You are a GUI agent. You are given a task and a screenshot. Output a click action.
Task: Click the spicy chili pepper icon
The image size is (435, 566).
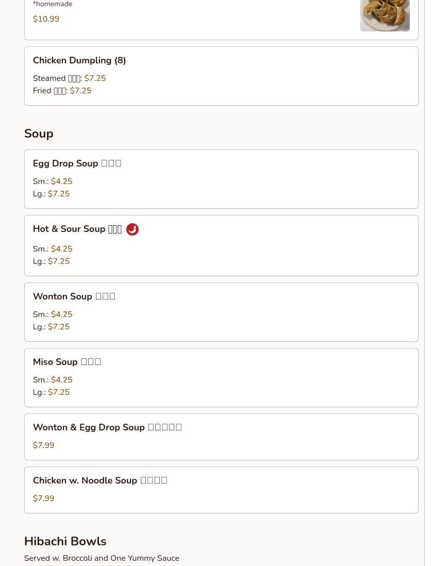click(x=132, y=229)
